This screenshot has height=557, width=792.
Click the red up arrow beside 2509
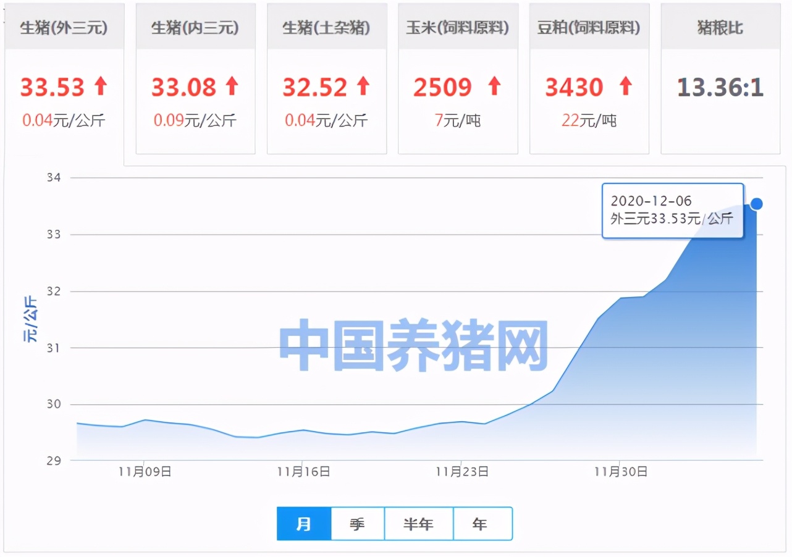[x=494, y=86]
